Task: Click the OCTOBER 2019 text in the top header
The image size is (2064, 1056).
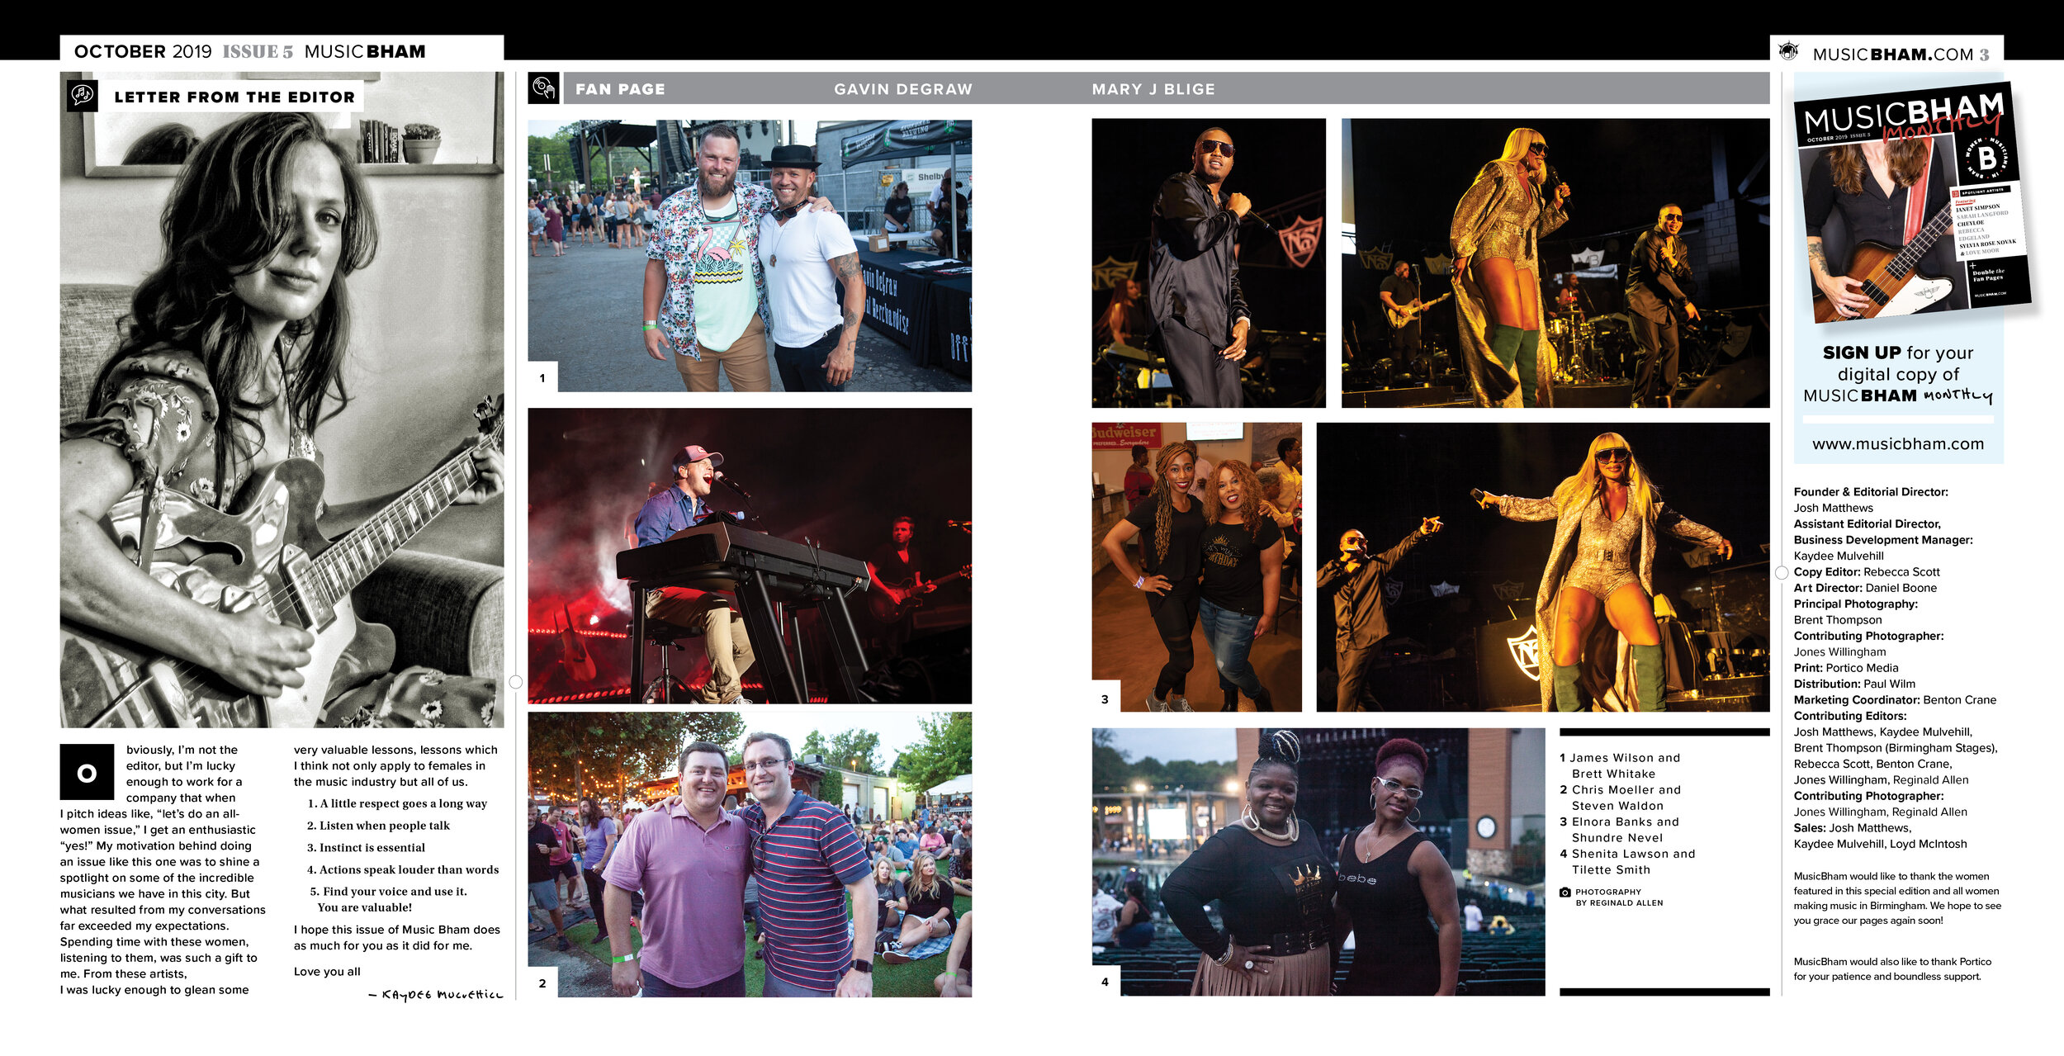Action: coord(143,51)
